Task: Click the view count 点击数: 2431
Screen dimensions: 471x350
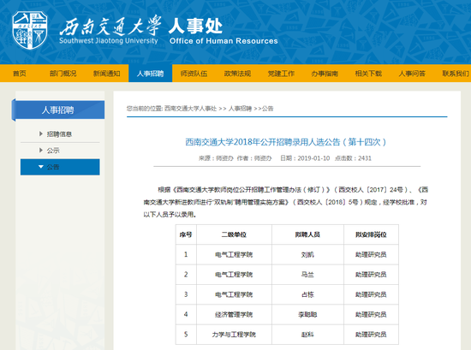Action: [353, 158]
